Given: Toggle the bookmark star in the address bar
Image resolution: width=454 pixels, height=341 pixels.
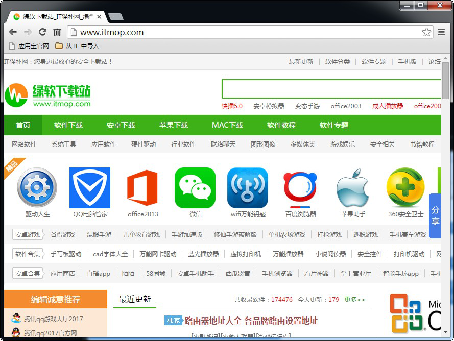Looking at the screenshot, I should 427,32.
